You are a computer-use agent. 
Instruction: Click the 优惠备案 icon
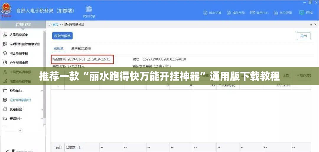click(x=5, y=109)
